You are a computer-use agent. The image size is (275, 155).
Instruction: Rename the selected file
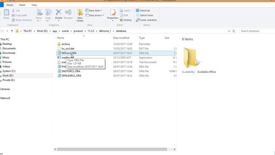click(68, 14)
